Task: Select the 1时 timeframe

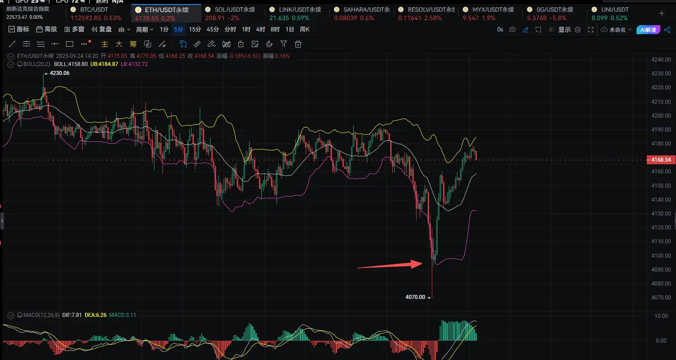Action: [x=246, y=30]
